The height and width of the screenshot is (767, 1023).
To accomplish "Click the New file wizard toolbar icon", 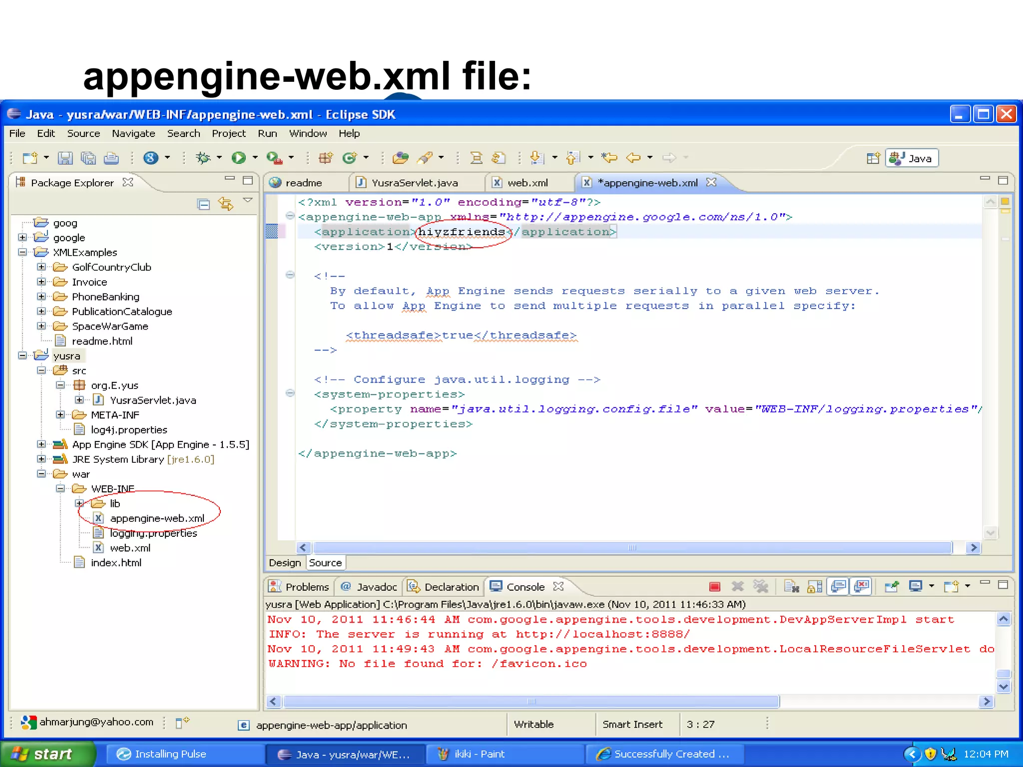I will tap(30, 158).
